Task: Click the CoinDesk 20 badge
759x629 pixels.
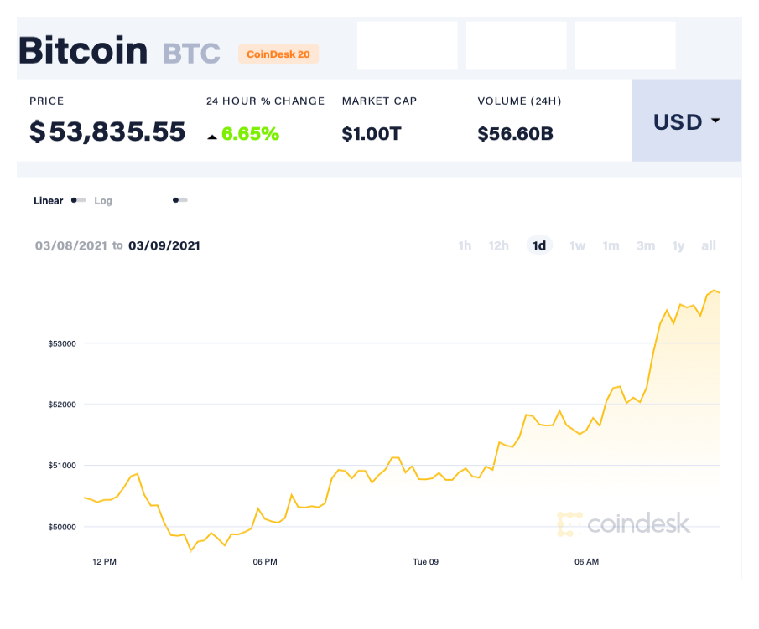Action: click(278, 54)
